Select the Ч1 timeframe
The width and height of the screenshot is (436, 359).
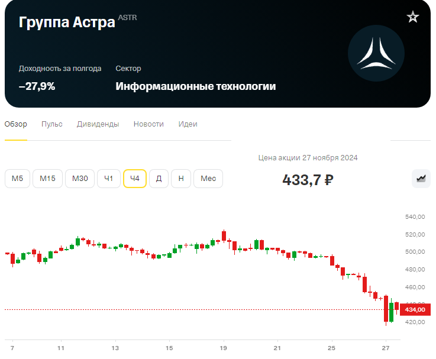pos(109,179)
